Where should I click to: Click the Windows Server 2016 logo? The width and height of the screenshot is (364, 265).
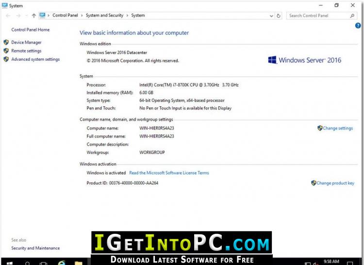point(305,60)
